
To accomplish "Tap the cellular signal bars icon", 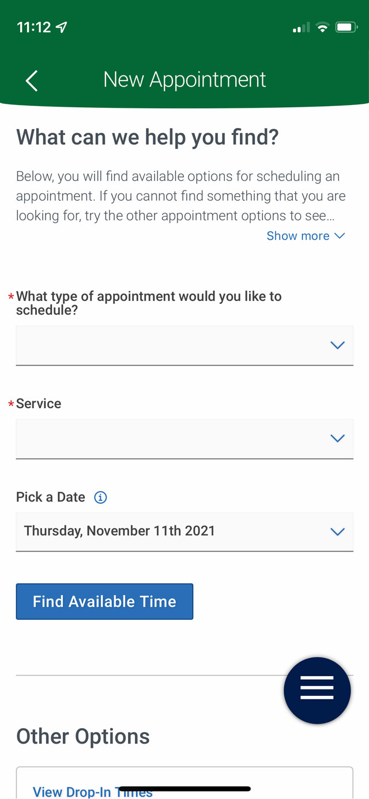I will tap(301, 28).
